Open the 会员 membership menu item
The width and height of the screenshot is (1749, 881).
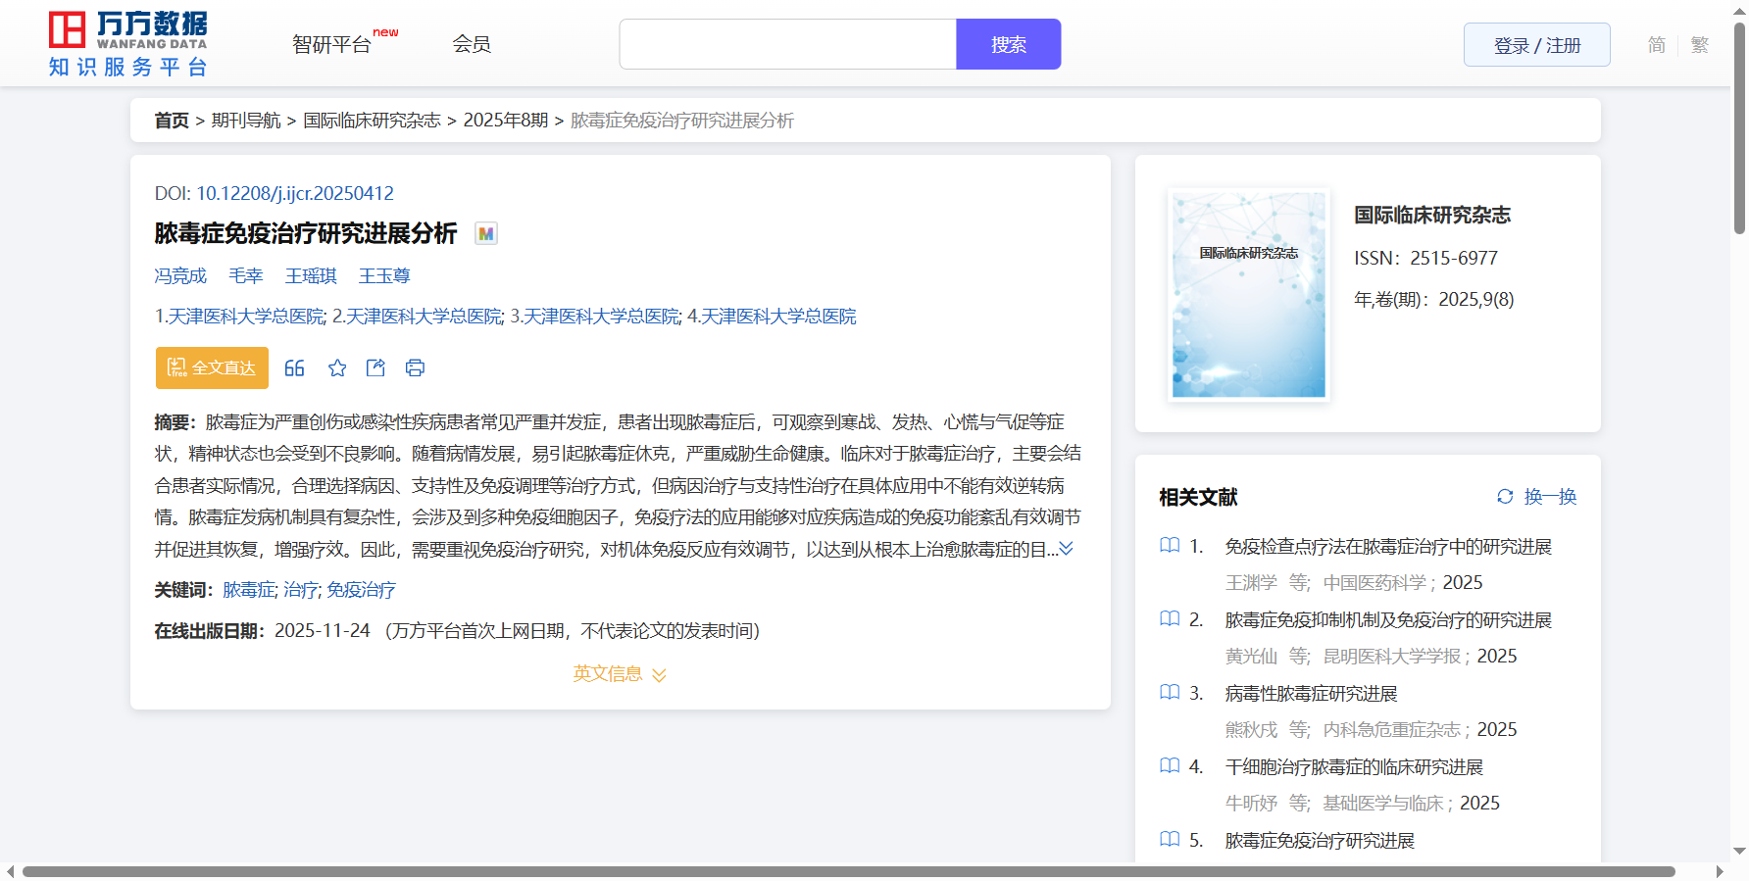point(472,44)
